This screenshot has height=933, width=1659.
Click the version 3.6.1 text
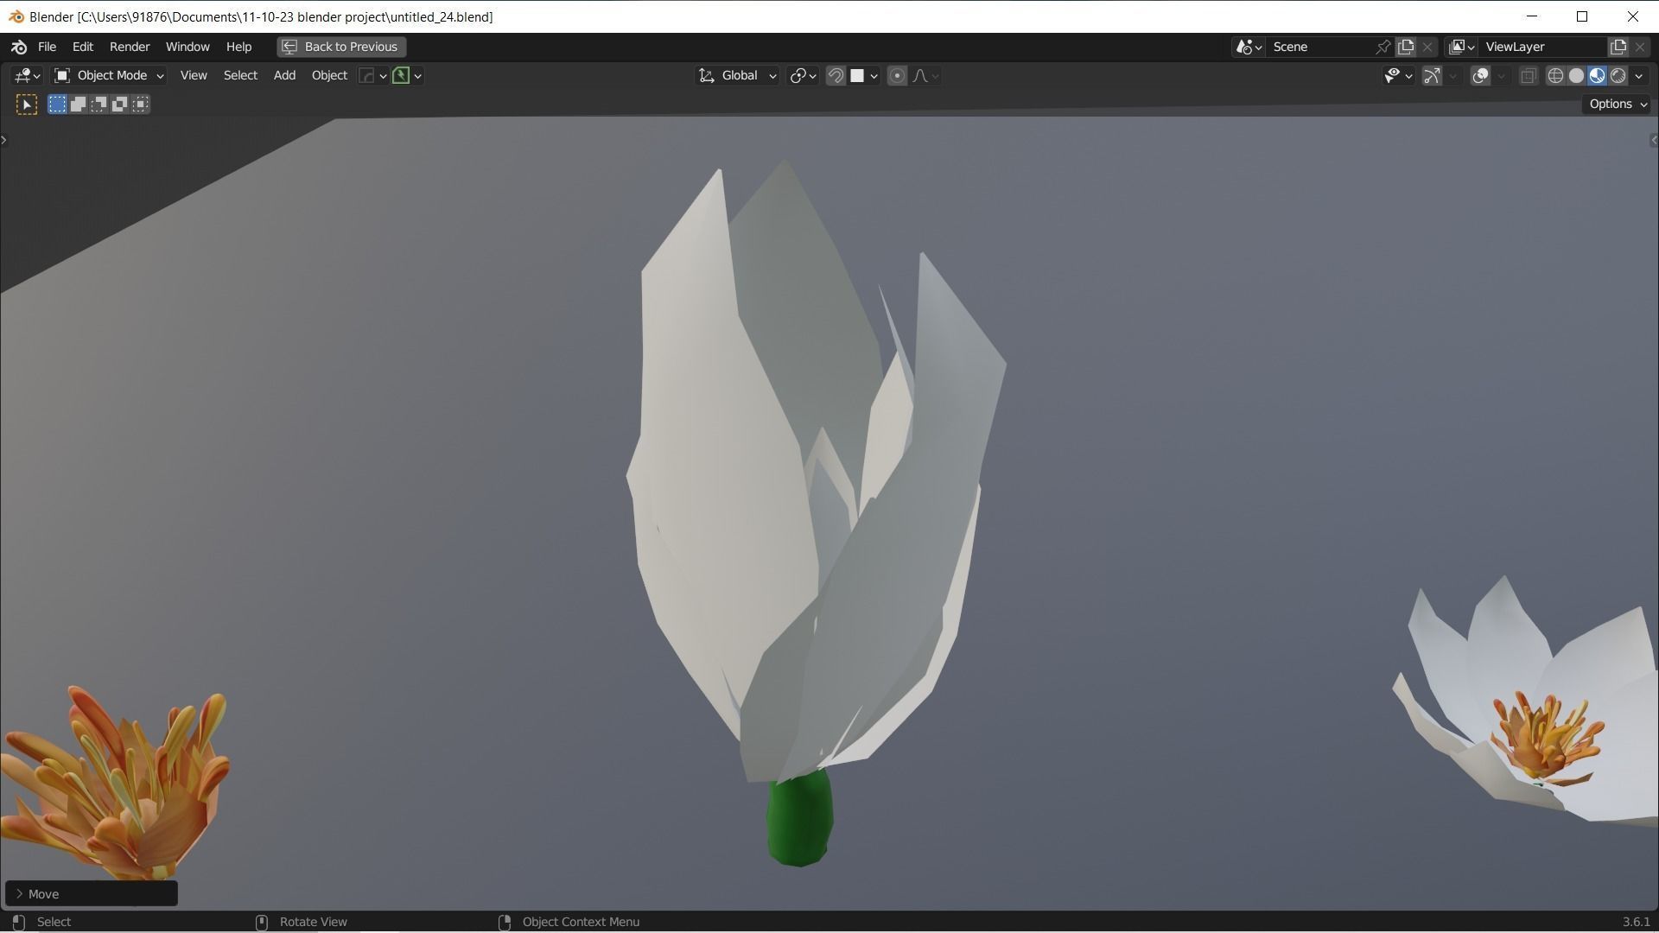[1636, 922]
